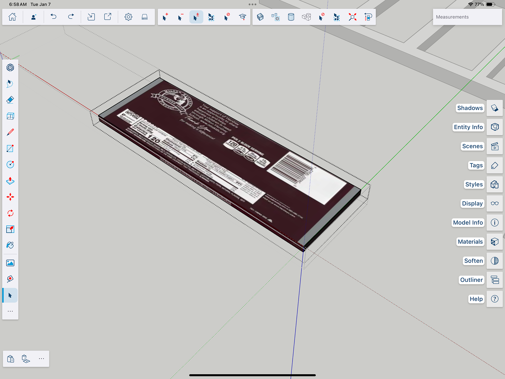Click the Outliner label button
Viewport: 505px width, 379px height.
[471, 280]
